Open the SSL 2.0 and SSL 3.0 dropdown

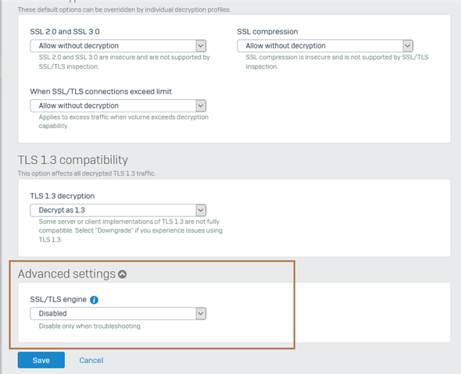[x=118, y=46]
